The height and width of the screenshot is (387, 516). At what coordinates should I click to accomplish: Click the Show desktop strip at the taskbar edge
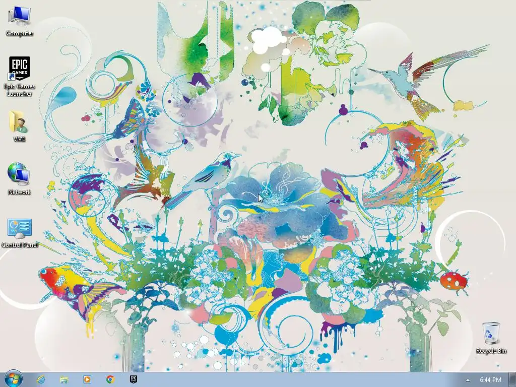512,379
